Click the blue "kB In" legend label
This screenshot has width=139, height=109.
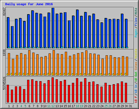[136, 89]
